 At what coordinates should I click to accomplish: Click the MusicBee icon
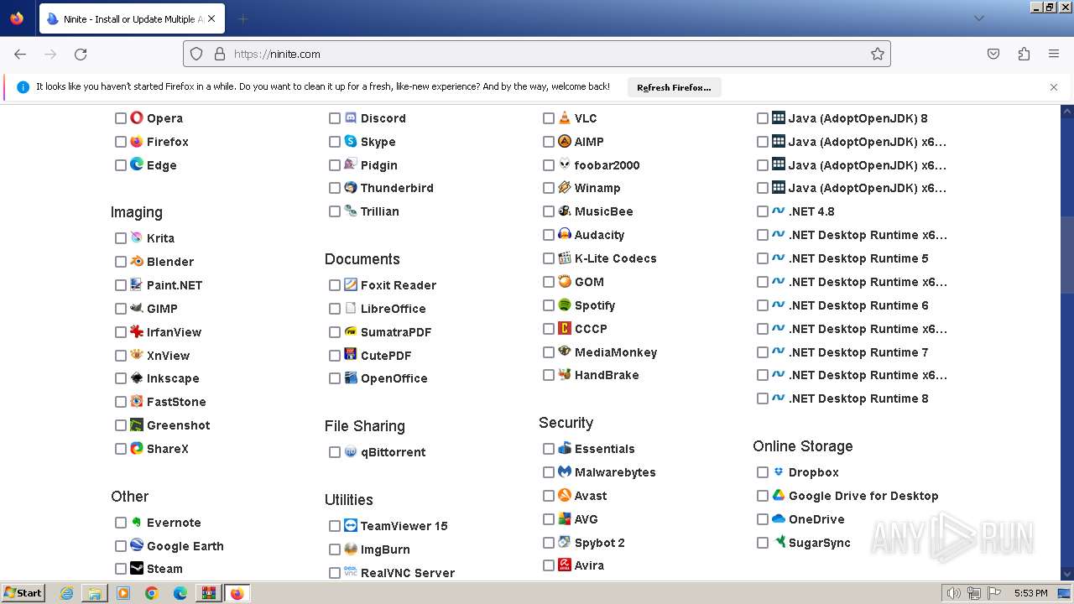coord(565,211)
